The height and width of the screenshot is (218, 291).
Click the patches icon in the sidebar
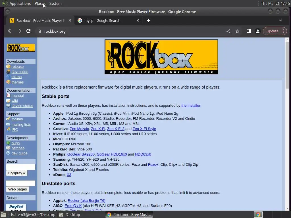[8, 148]
